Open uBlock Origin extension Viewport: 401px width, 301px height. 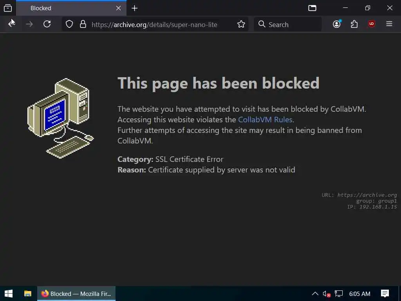[372, 24]
